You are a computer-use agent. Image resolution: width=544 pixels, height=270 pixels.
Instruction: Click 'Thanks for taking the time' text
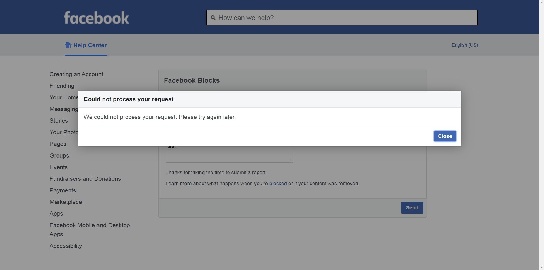coord(216,173)
